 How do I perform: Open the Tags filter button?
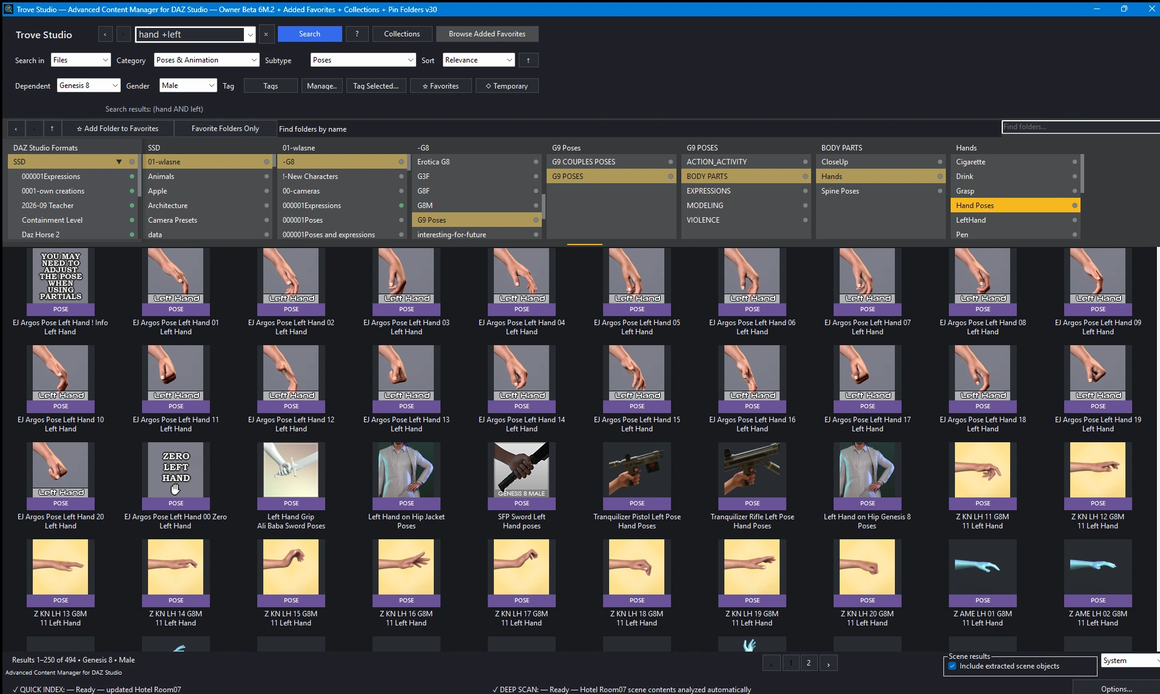click(x=271, y=86)
